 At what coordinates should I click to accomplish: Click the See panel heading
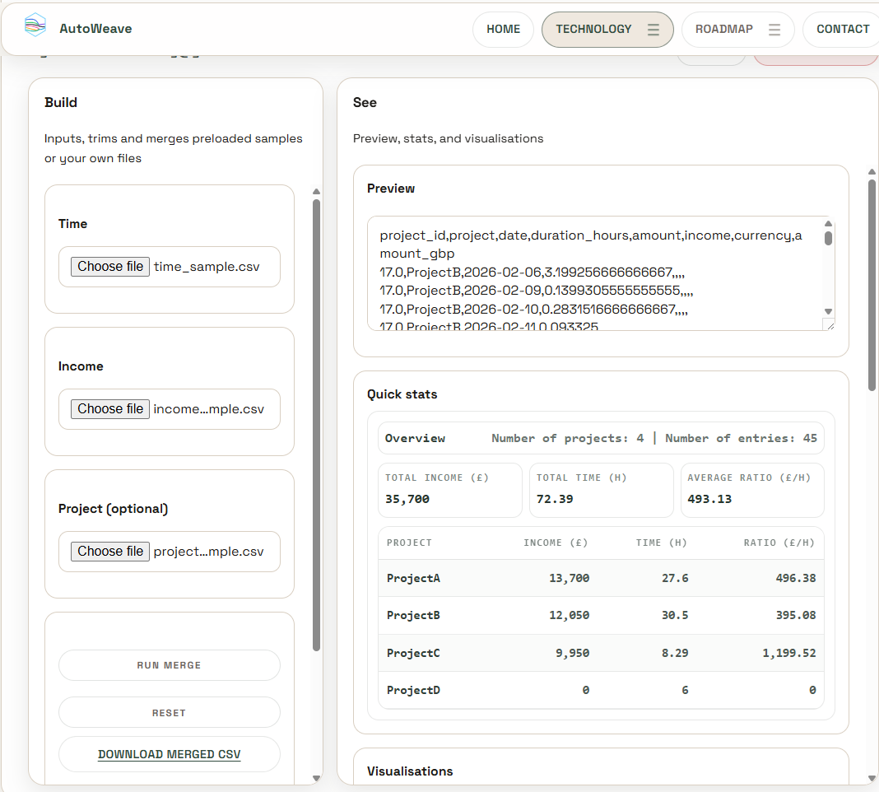pyautogui.click(x=365, y=103)
